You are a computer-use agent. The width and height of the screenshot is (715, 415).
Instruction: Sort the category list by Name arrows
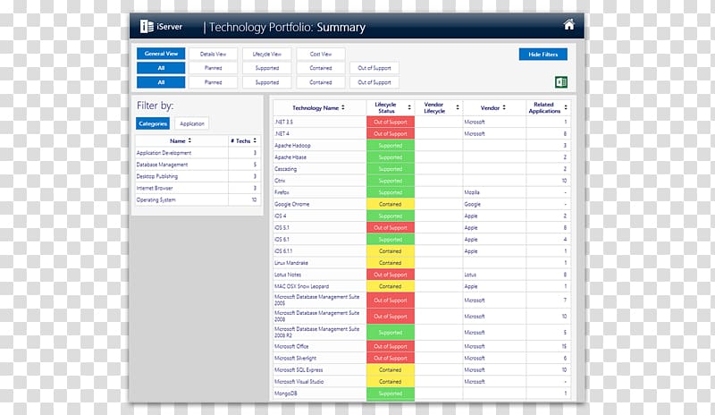point(189,140)
